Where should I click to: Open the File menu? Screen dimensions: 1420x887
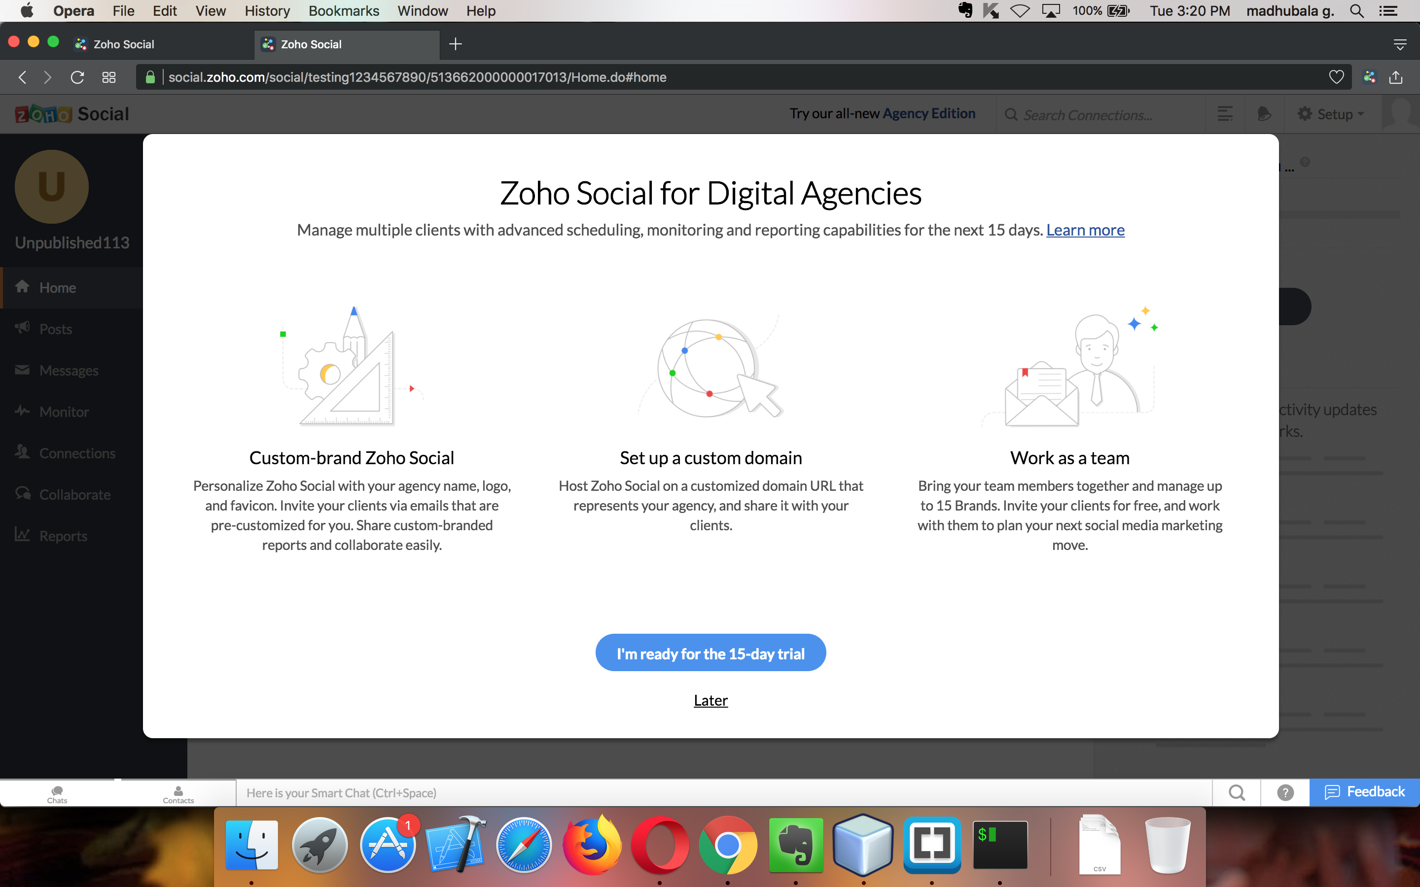[123, 10]
